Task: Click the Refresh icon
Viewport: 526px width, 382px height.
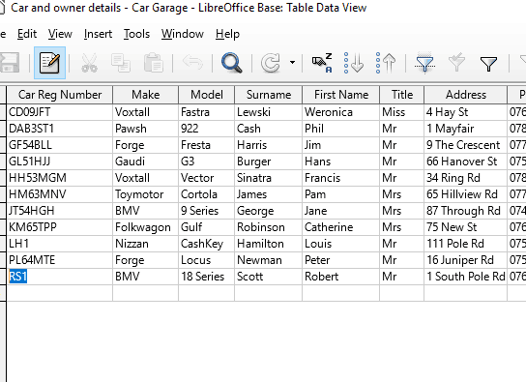Action: click(x=271, y=63)
